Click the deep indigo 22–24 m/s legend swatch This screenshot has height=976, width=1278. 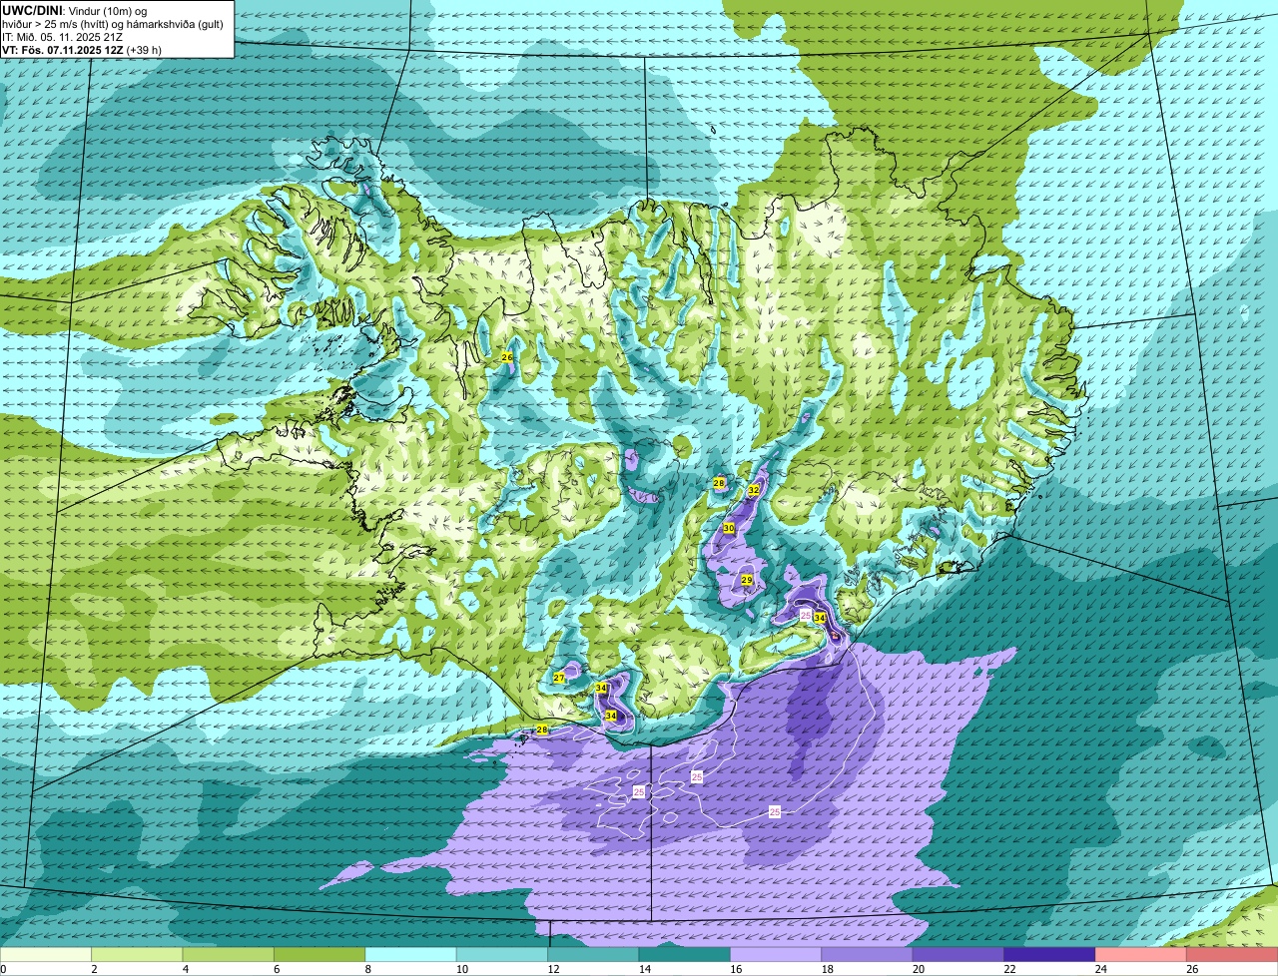click(x=1050, y=955)
